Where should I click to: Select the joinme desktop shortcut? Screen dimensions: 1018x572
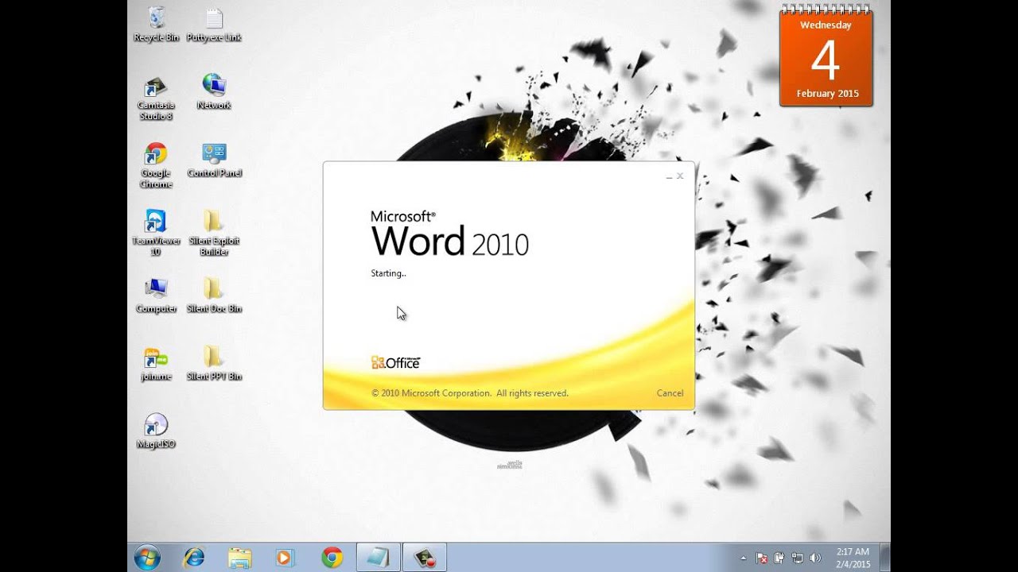click(x=156, y=364)
